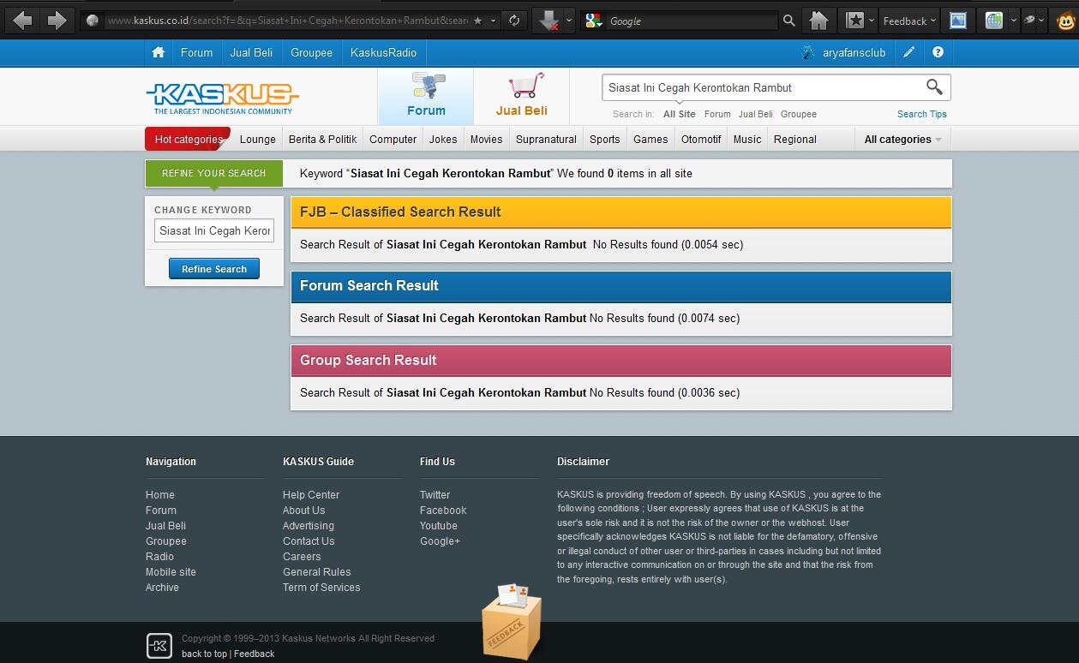Click the Kaskus K icon in footer
This screenshot has width=1079, height=663.
coord(159,645)
